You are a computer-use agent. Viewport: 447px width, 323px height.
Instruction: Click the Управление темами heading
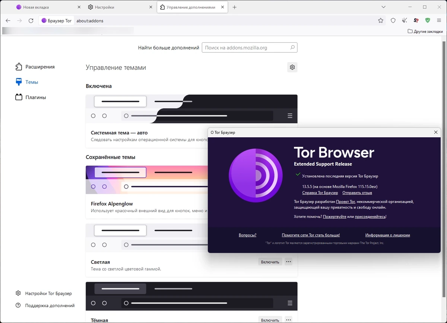pos(116,68)
